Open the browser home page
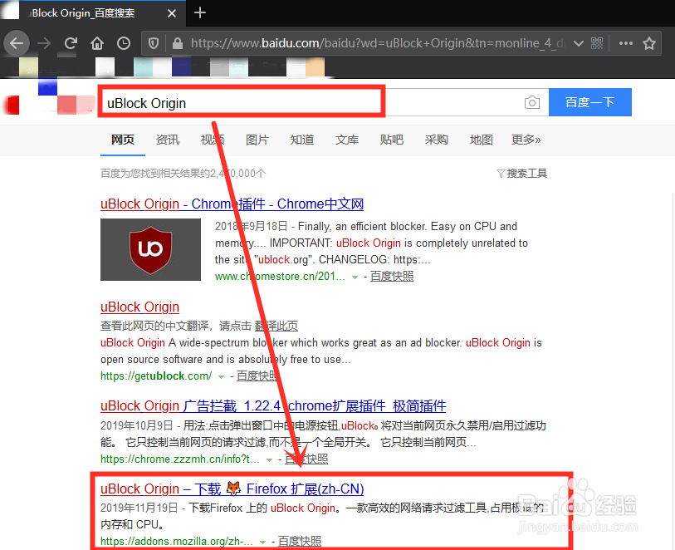Screen dimensions: 675x550 (97, 43)
